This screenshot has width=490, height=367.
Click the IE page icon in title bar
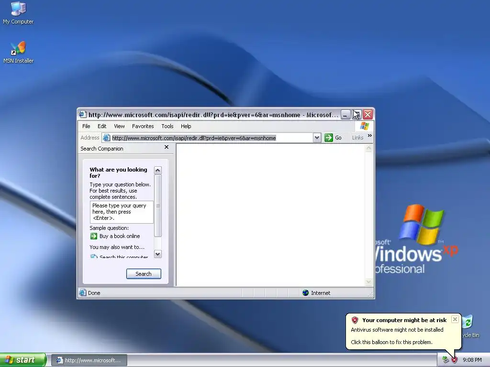[x=82, y=115]
